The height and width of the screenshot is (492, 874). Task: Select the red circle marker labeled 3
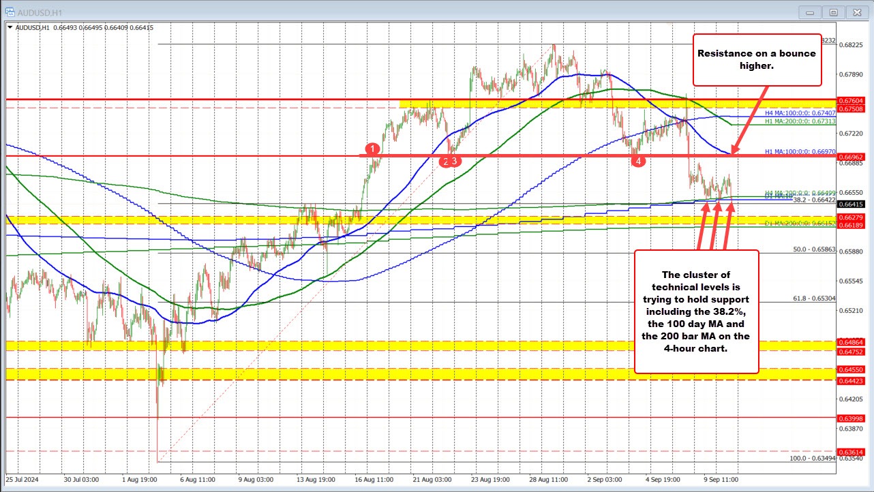pos(455,161)
